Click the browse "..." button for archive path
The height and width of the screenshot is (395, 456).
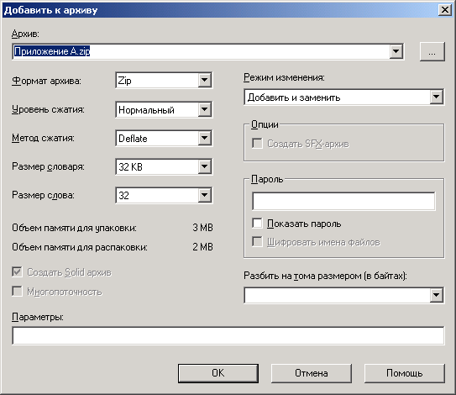(x=432, y=52)
